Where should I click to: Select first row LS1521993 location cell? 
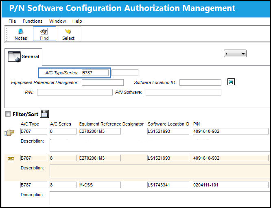tap(168, 131)
